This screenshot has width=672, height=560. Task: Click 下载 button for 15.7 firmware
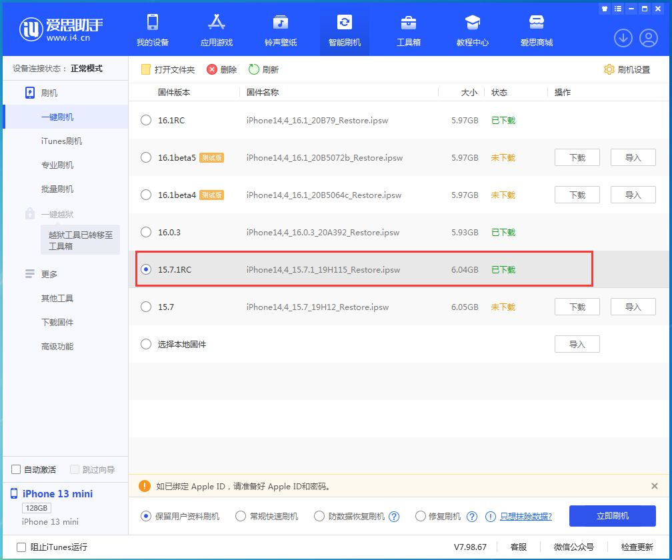click(x=577, y=307)
